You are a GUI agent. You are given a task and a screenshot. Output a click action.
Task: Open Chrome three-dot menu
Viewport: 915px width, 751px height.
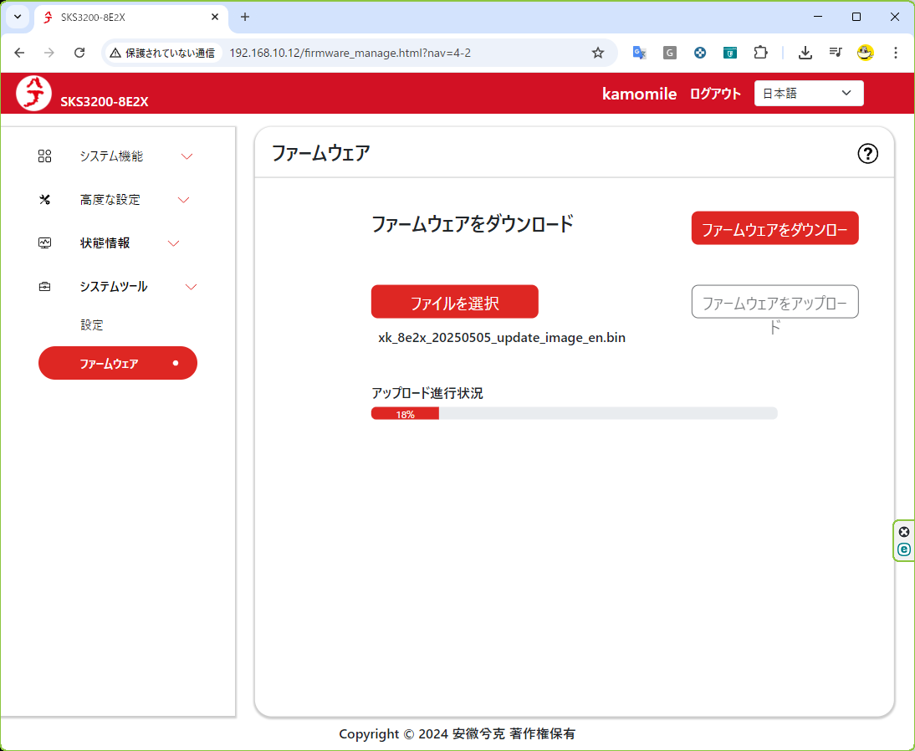[896, 53]
